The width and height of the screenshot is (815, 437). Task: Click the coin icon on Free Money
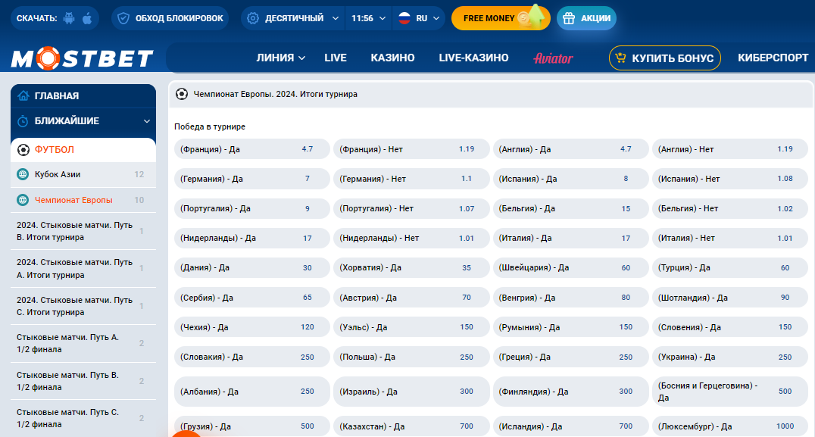tap(525, 19)
